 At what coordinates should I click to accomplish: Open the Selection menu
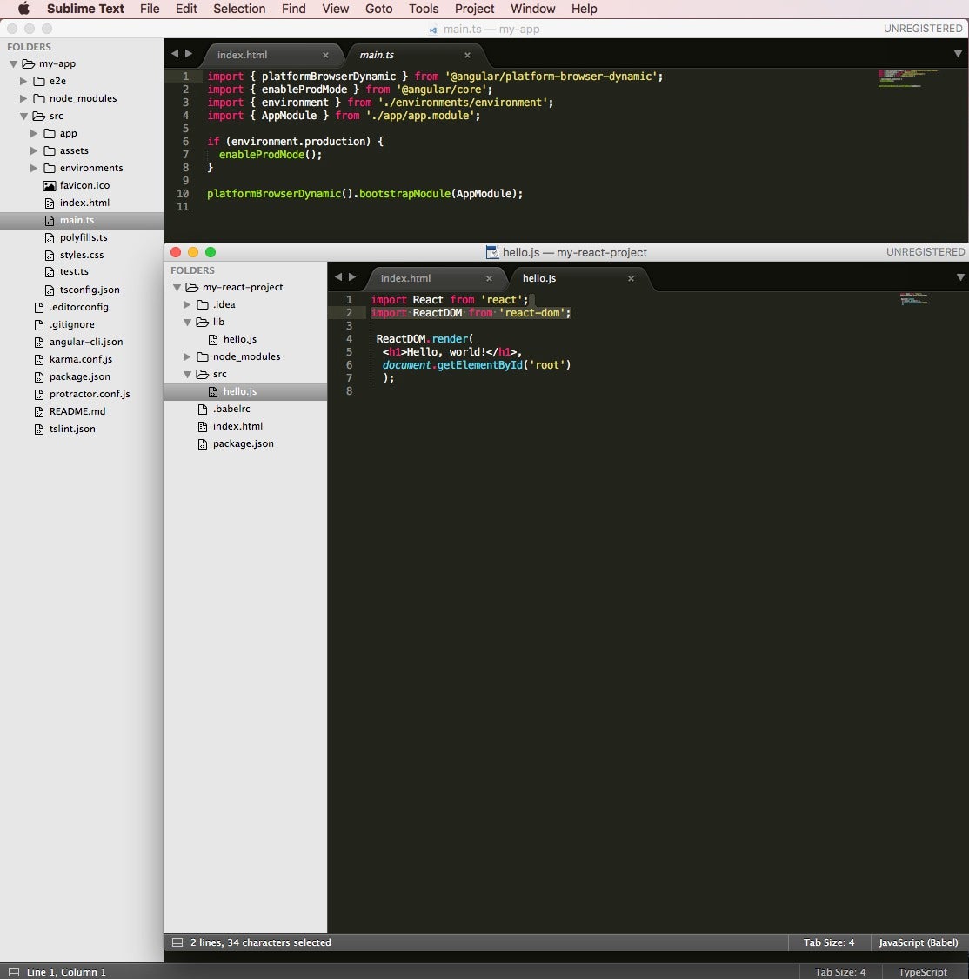click(239, 9)
